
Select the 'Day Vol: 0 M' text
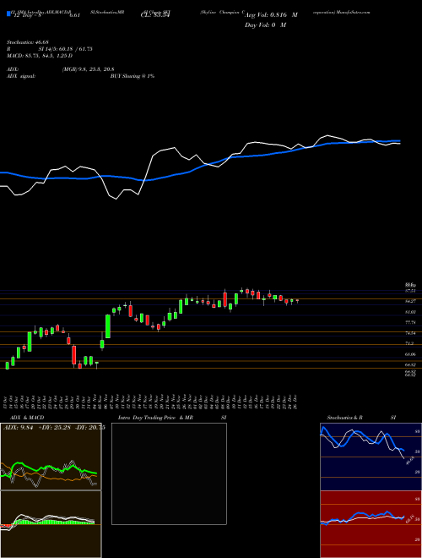(265, 25)
